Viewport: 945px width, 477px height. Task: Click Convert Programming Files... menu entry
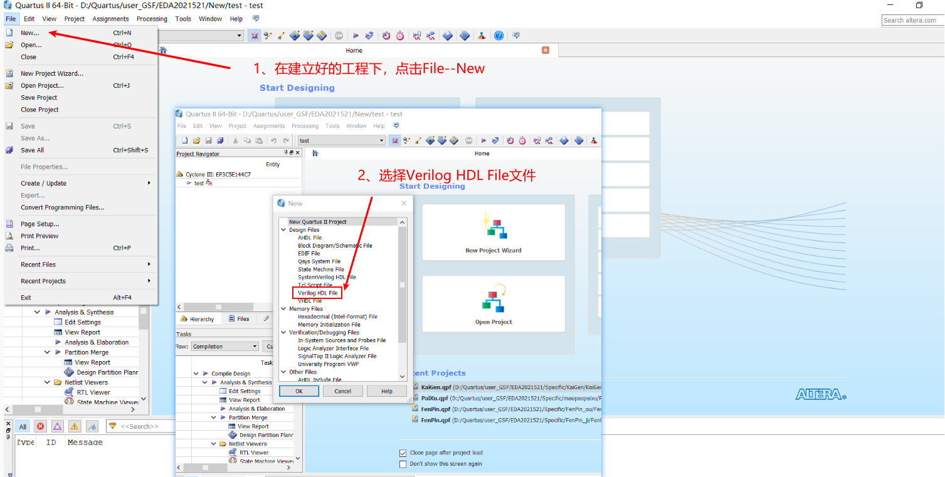tap(79, 207)
